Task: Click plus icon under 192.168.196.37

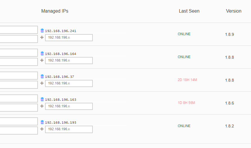Action: (x=42, y=83)
